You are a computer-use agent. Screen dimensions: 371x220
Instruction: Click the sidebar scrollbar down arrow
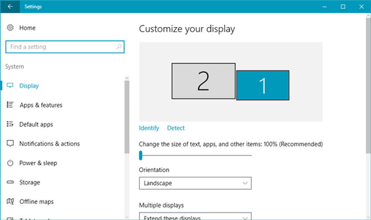(x=127, y=217)
